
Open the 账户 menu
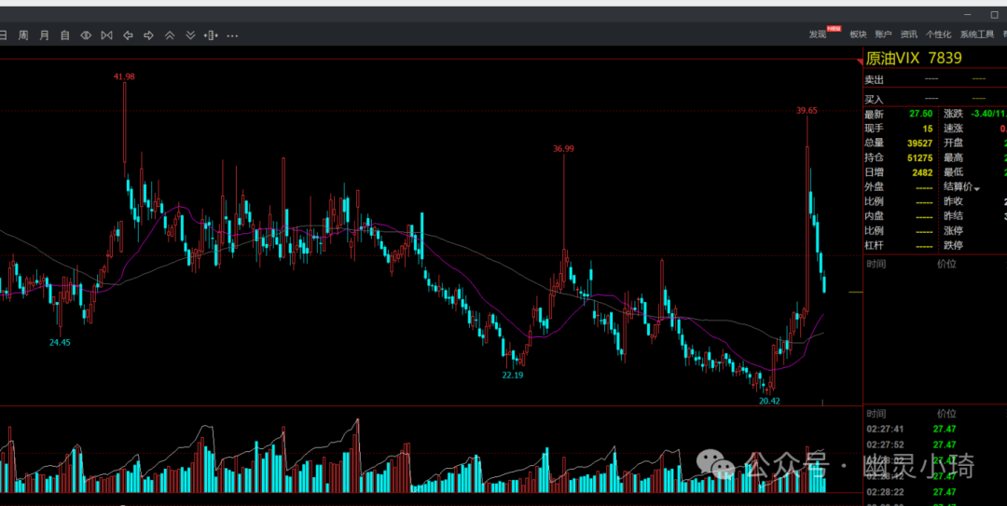tap(884, 34)
